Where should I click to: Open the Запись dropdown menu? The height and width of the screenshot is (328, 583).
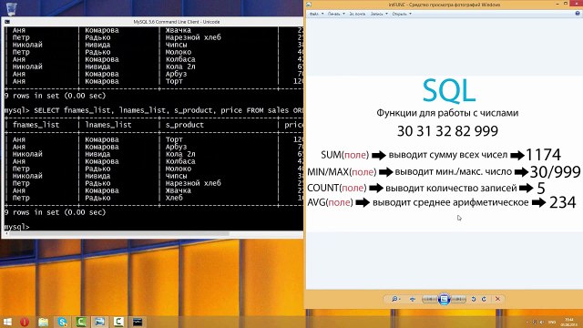pos(379,14)
